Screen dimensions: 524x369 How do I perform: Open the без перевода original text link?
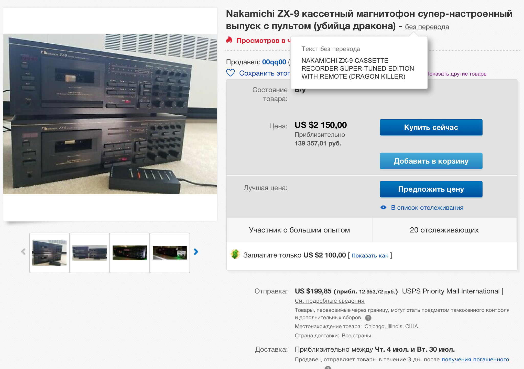coord(427,27)
